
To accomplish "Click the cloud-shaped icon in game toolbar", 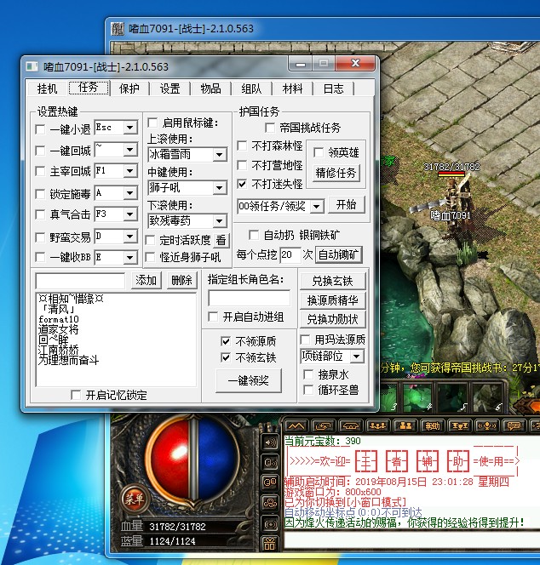I will pyautogui.click(x=351, y=426).
